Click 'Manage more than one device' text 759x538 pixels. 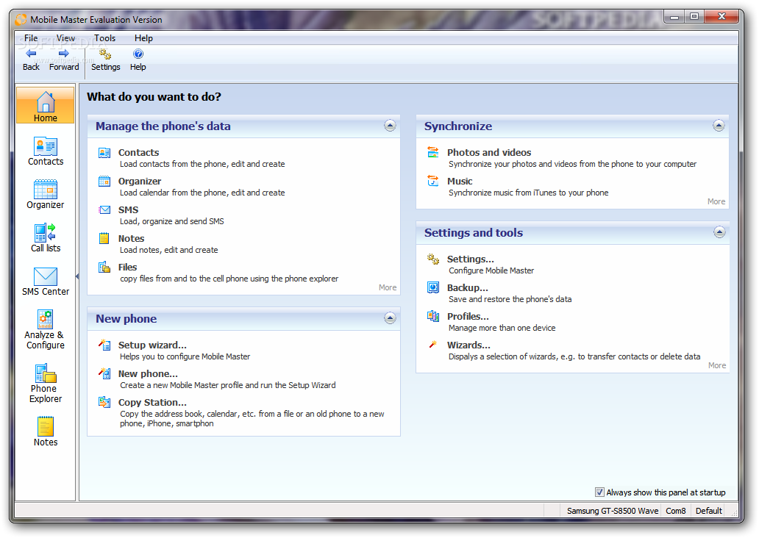point(502,328)
